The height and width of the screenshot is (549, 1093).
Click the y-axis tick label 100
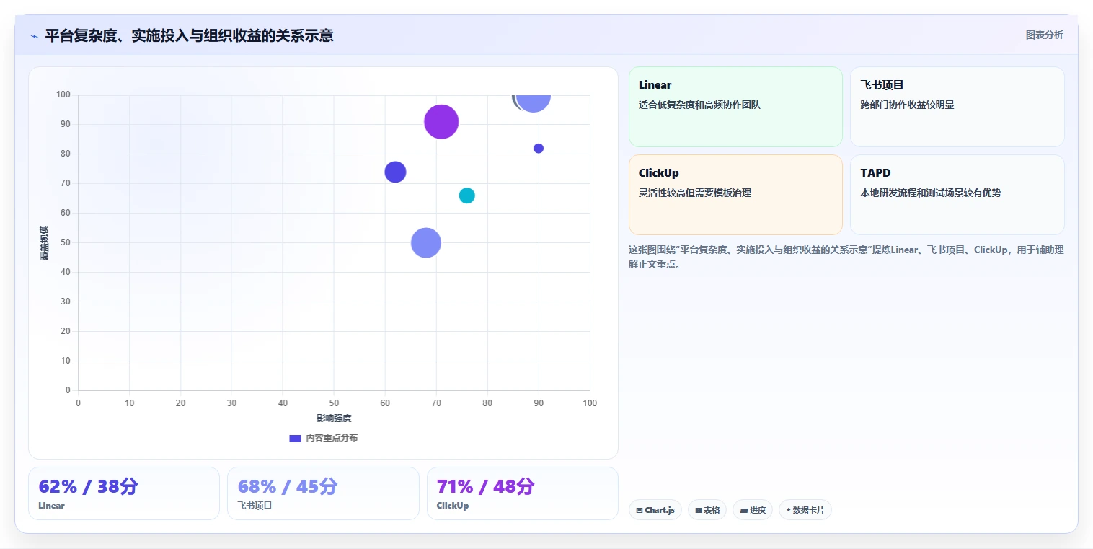(x=63, y=95)
